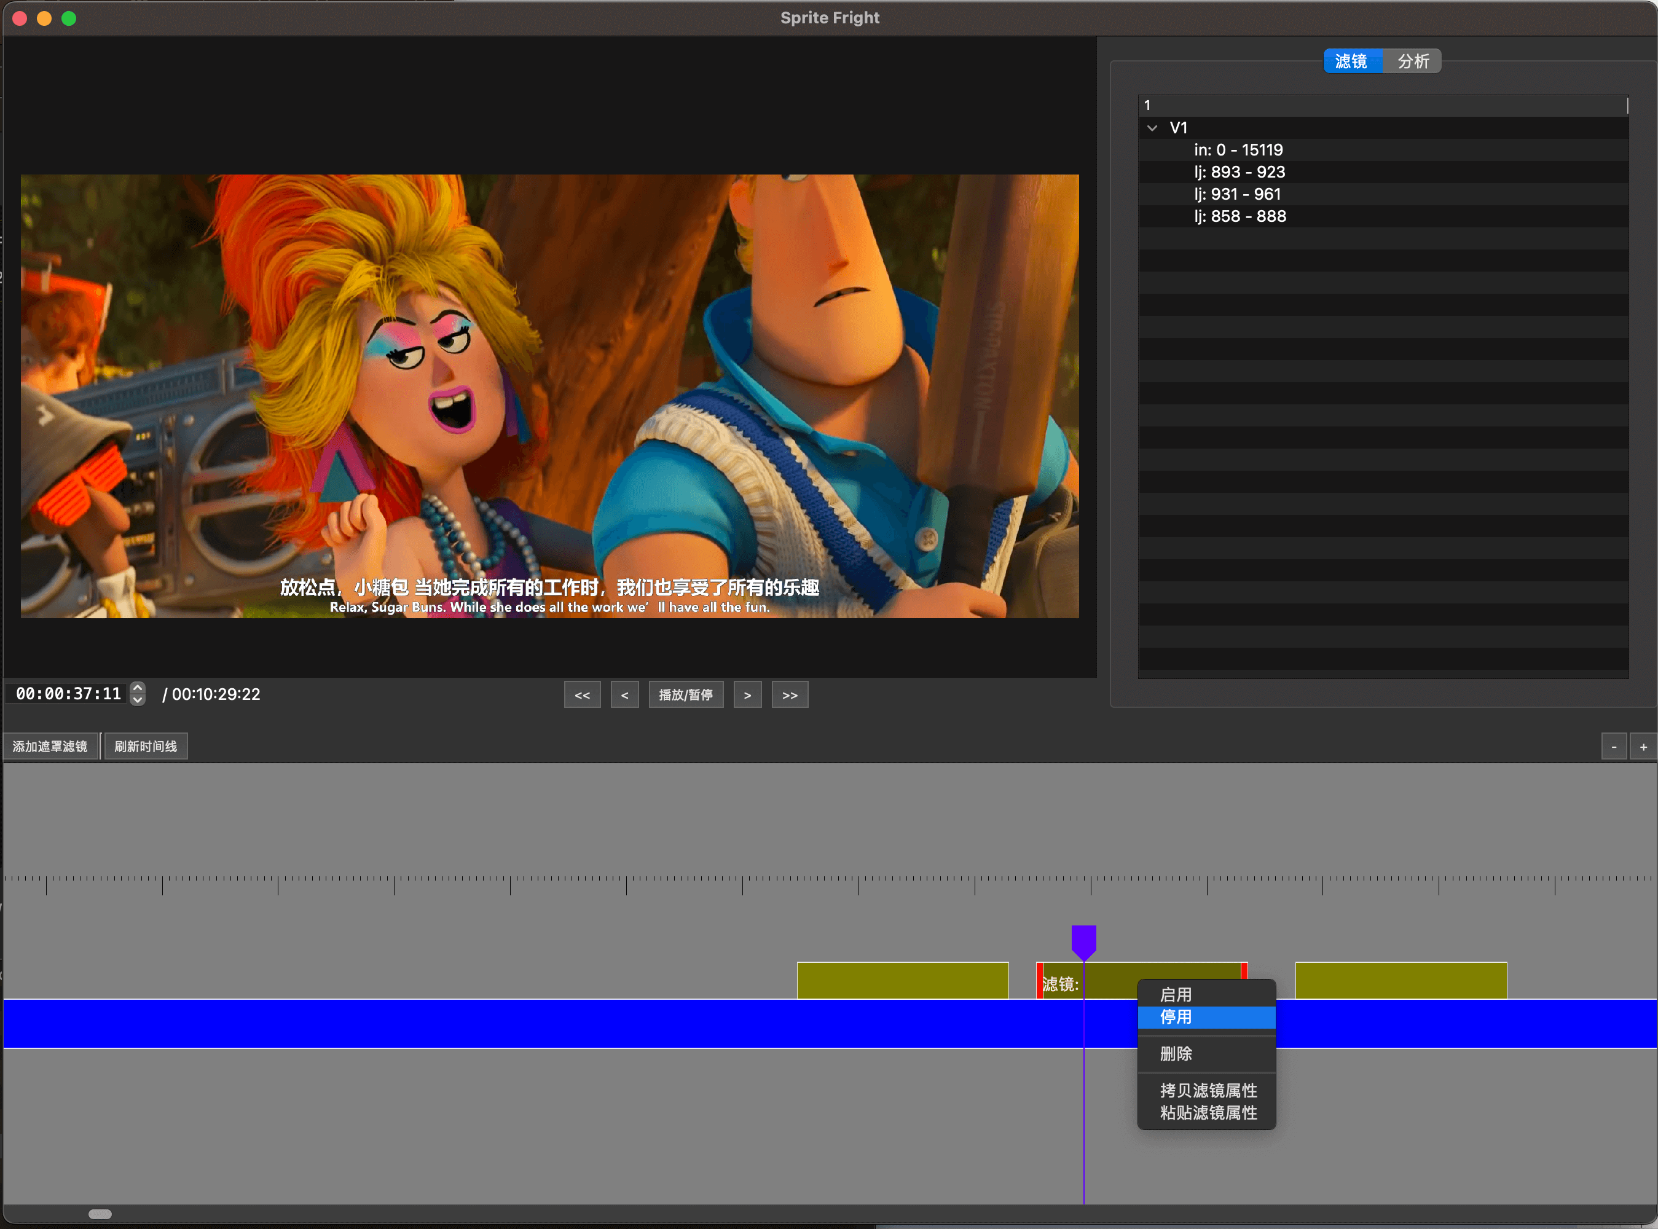Image resolution: width=1658 pixels, height=1229 pixels.
Task: Choose 删除 in the context menu
Action: (x=1206, y=1053)
